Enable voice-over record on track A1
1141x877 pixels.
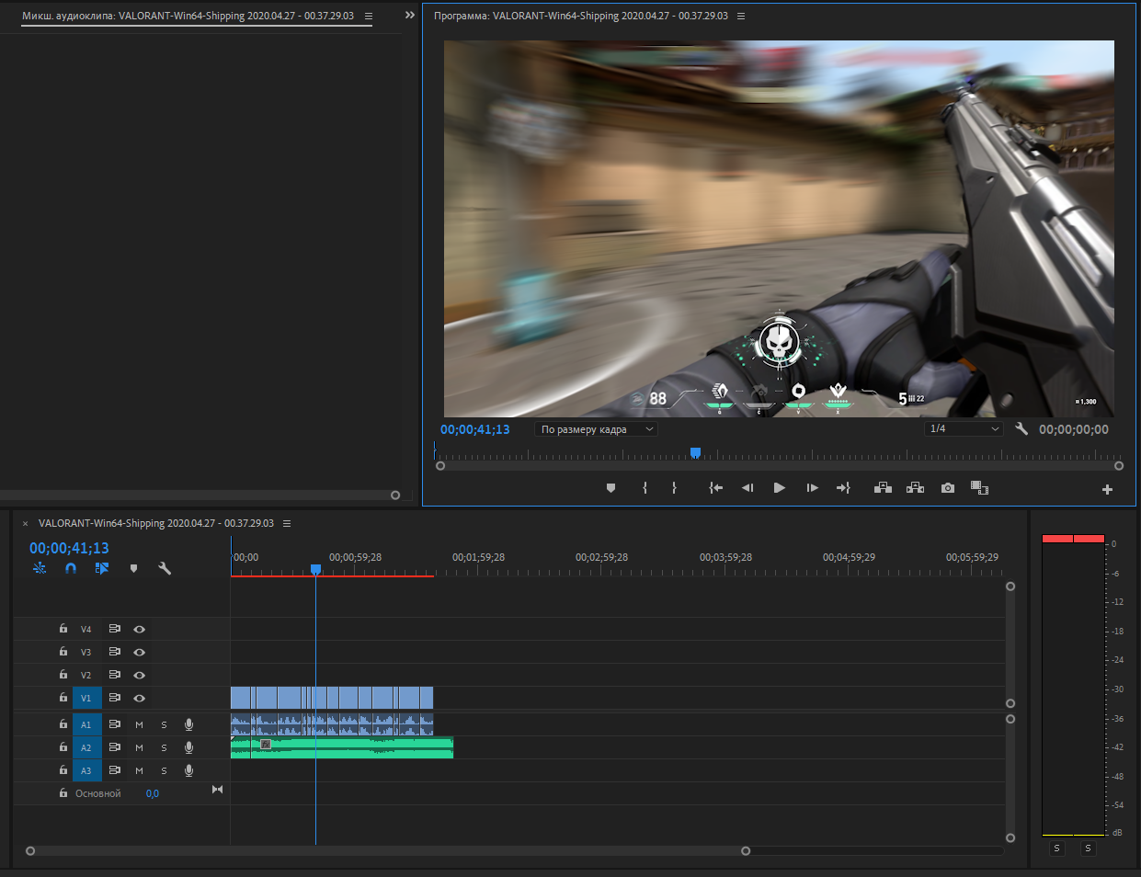pyautogui.click(x=188, y=724)
